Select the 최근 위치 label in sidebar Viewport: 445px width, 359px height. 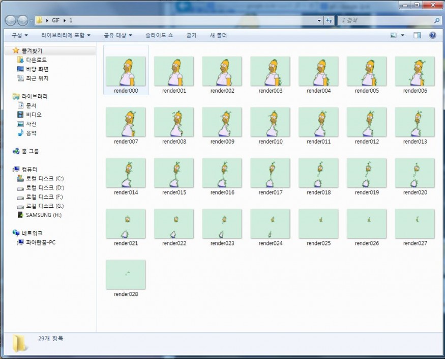pos(37,78)
